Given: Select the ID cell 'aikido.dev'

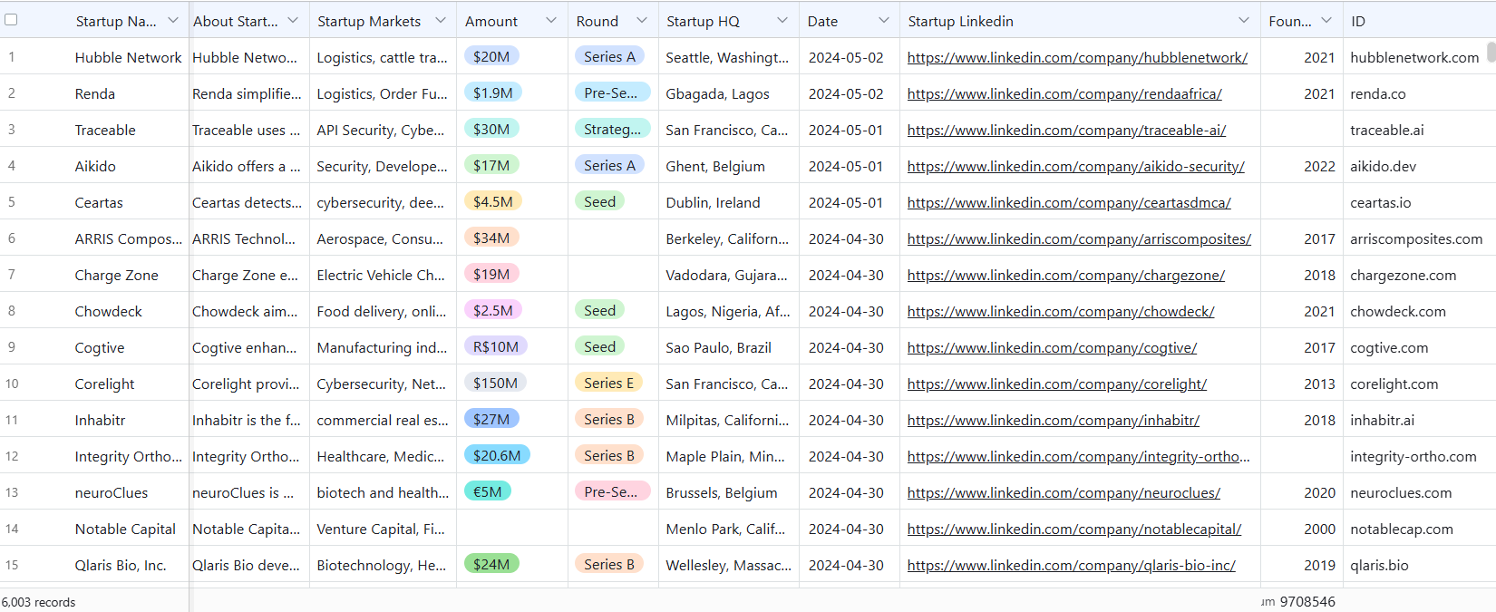Looking at the screenshot, I should [x=1383, y=166].
